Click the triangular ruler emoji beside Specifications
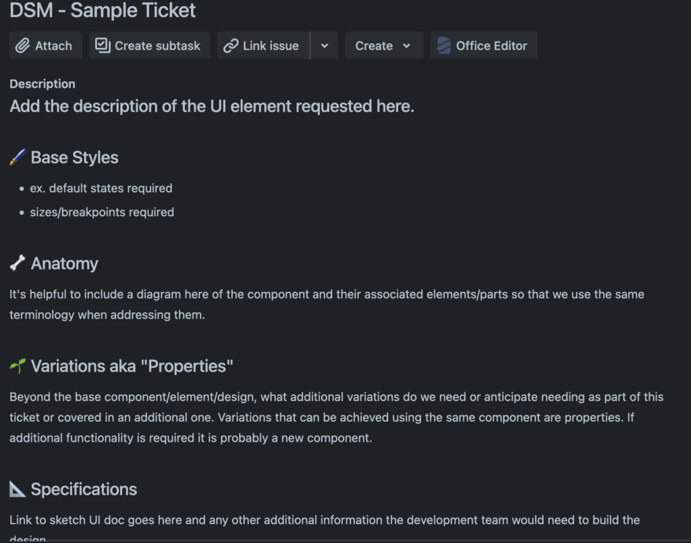Image resolution: width=691 pixels, height=543 pixels. coord(18,489)
